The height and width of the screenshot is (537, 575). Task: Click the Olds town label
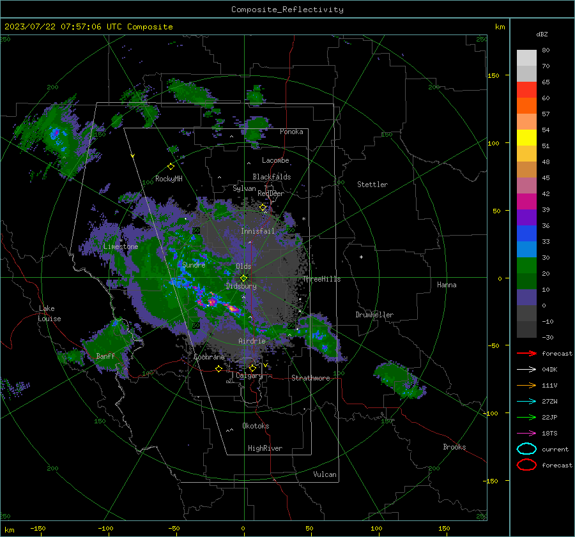pos(243,266)
